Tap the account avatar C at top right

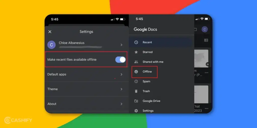click(205, 29)
